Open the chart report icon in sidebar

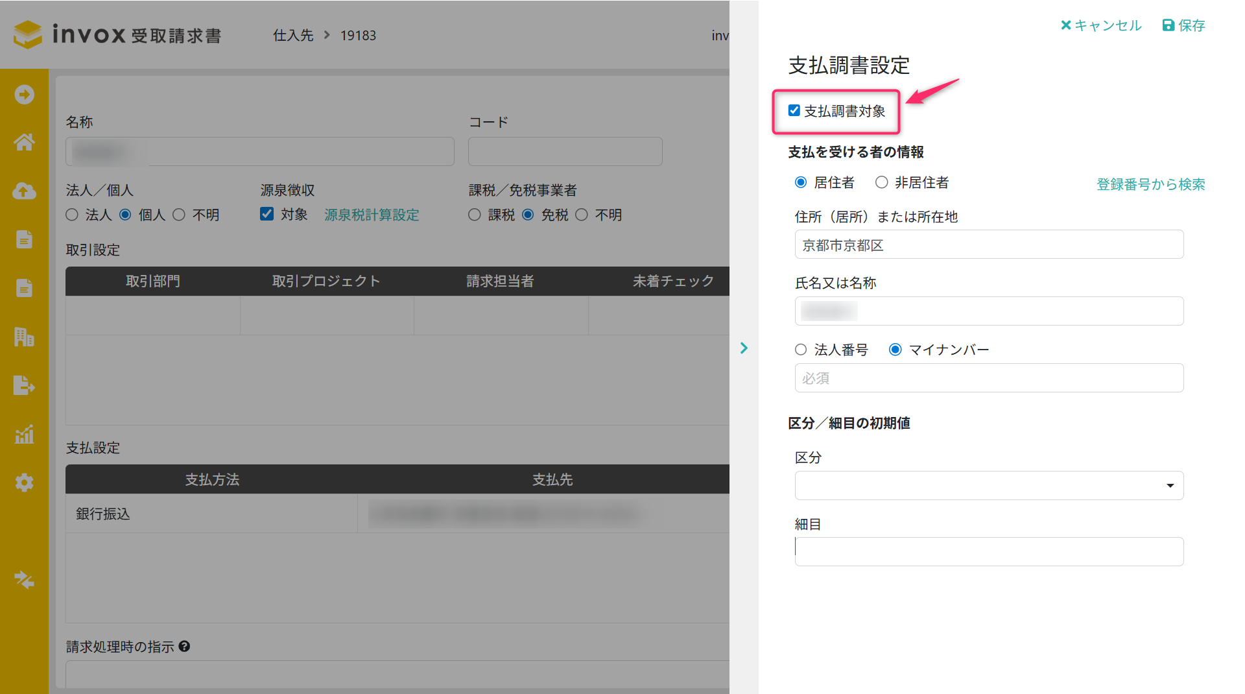point(24,434)
